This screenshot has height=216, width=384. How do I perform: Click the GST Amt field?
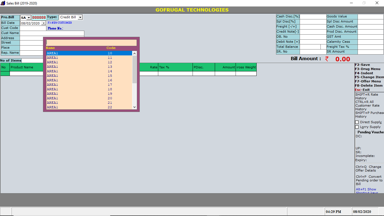pos(371,37)
